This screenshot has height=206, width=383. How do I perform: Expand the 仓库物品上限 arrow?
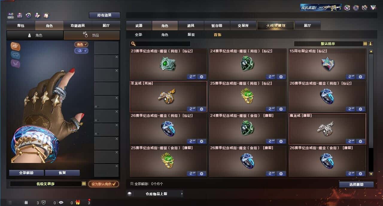pyautogui.click(x=182, y=194)
